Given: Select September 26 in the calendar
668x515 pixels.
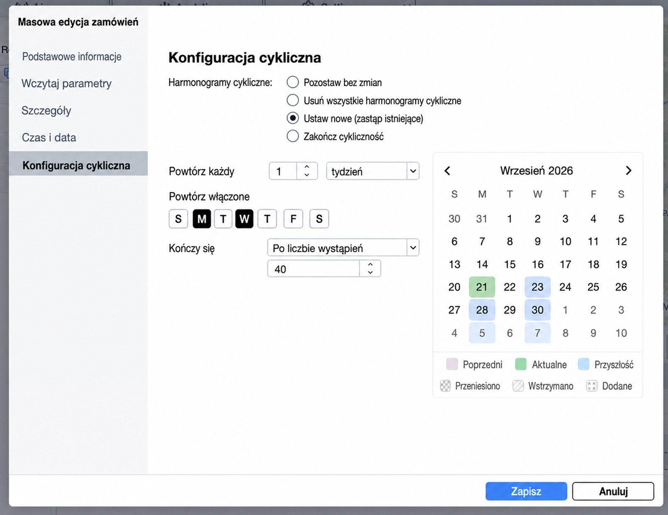Looking at the screenshot, I should 621,287.
